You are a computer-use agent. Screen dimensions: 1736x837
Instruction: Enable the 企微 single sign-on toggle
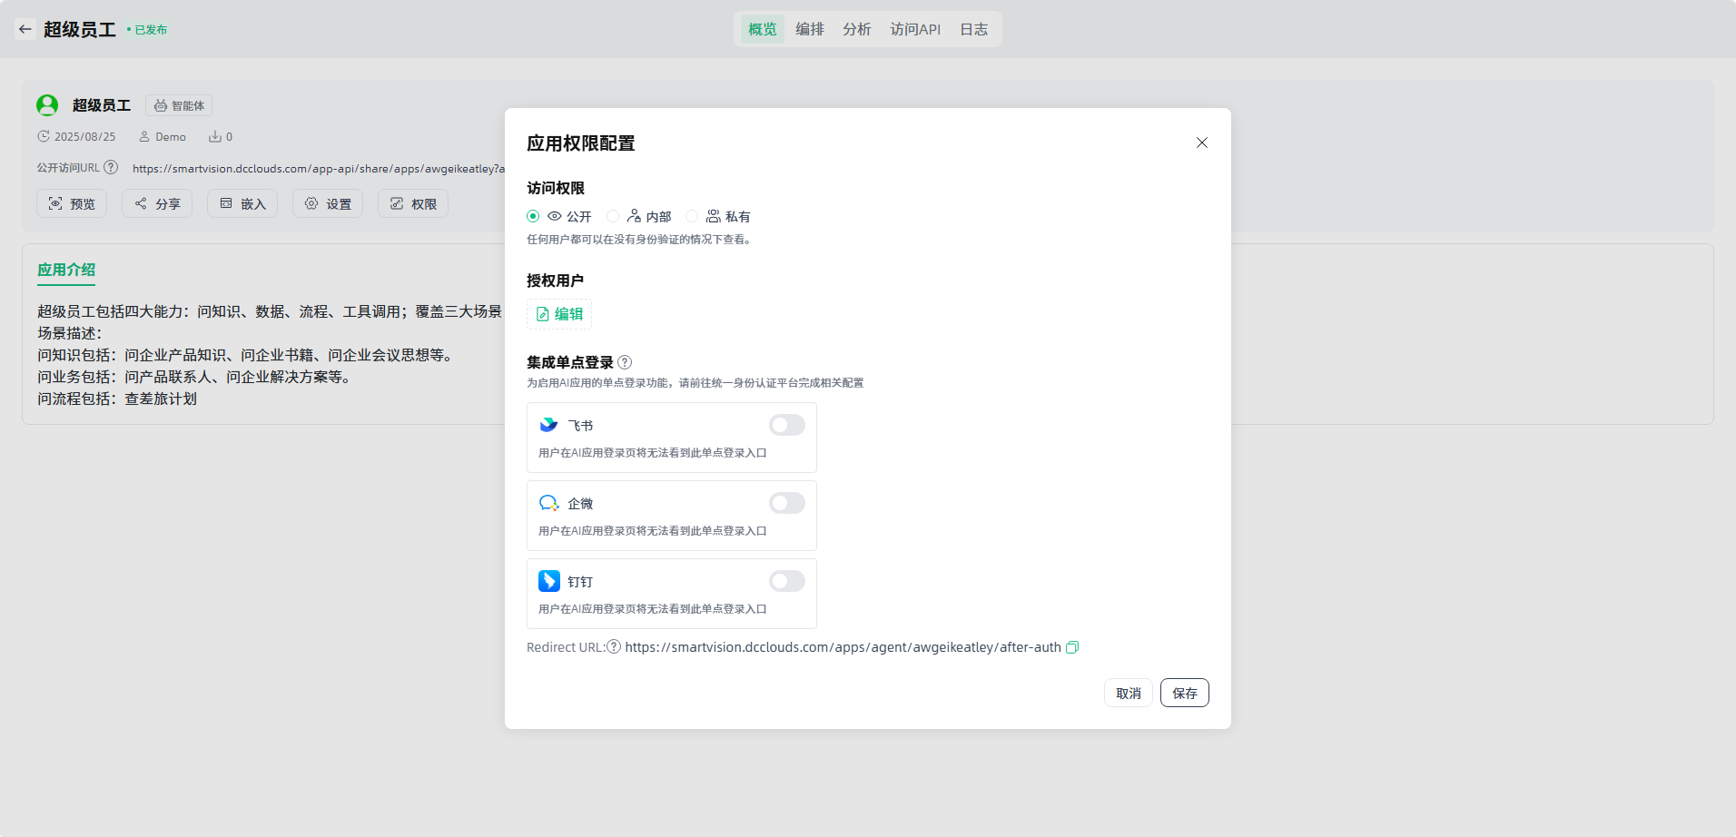click(786, 503)
